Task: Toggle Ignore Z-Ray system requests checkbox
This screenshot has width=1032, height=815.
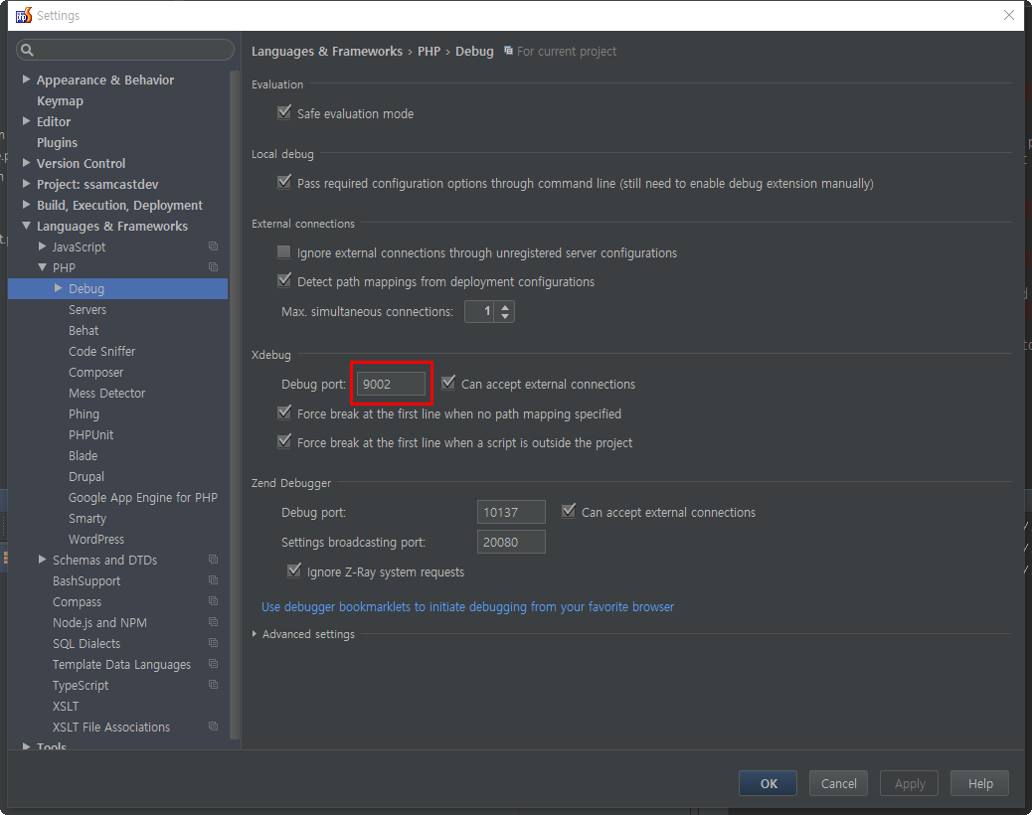Action: (x=294, y=570)
